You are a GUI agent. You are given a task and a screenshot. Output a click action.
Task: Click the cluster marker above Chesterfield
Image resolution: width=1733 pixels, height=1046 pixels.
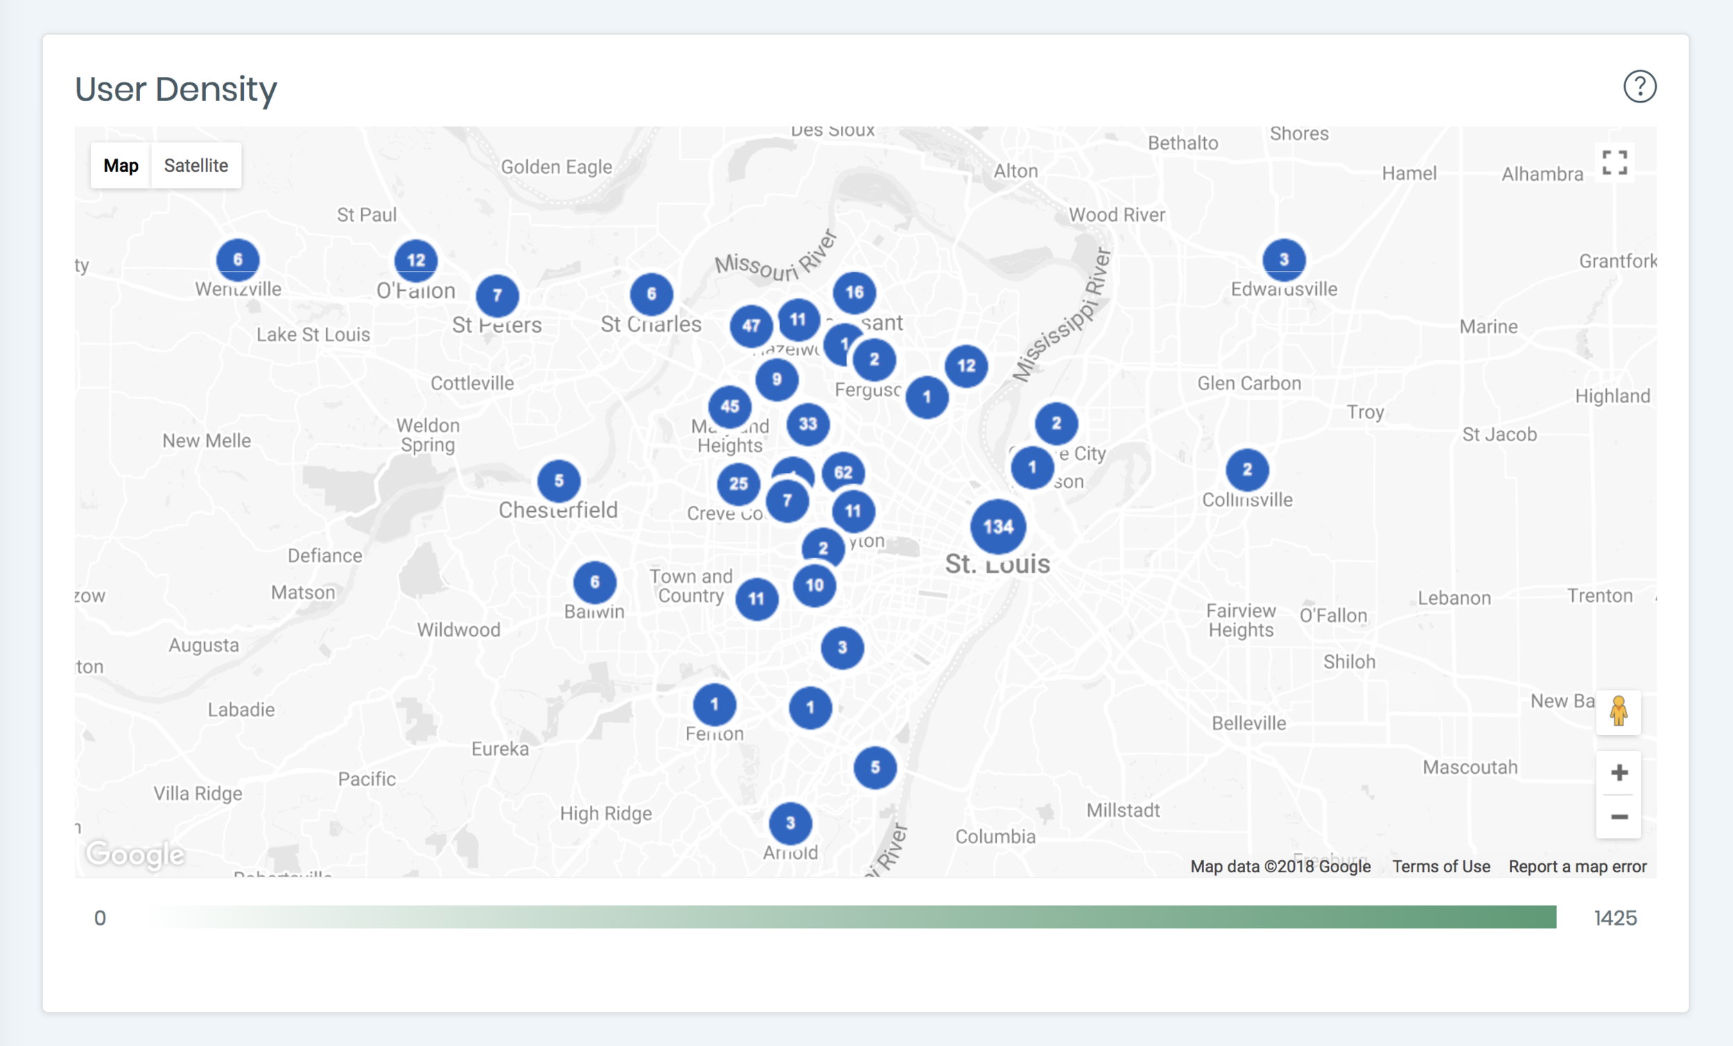click(x=559, y=481)
